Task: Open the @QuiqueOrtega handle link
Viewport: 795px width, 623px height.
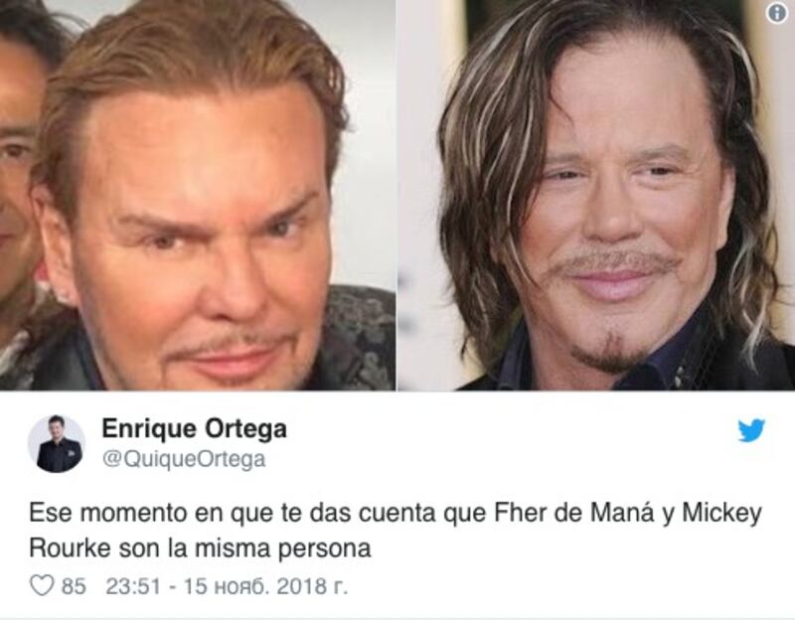Action: click(x=184, y=459)
